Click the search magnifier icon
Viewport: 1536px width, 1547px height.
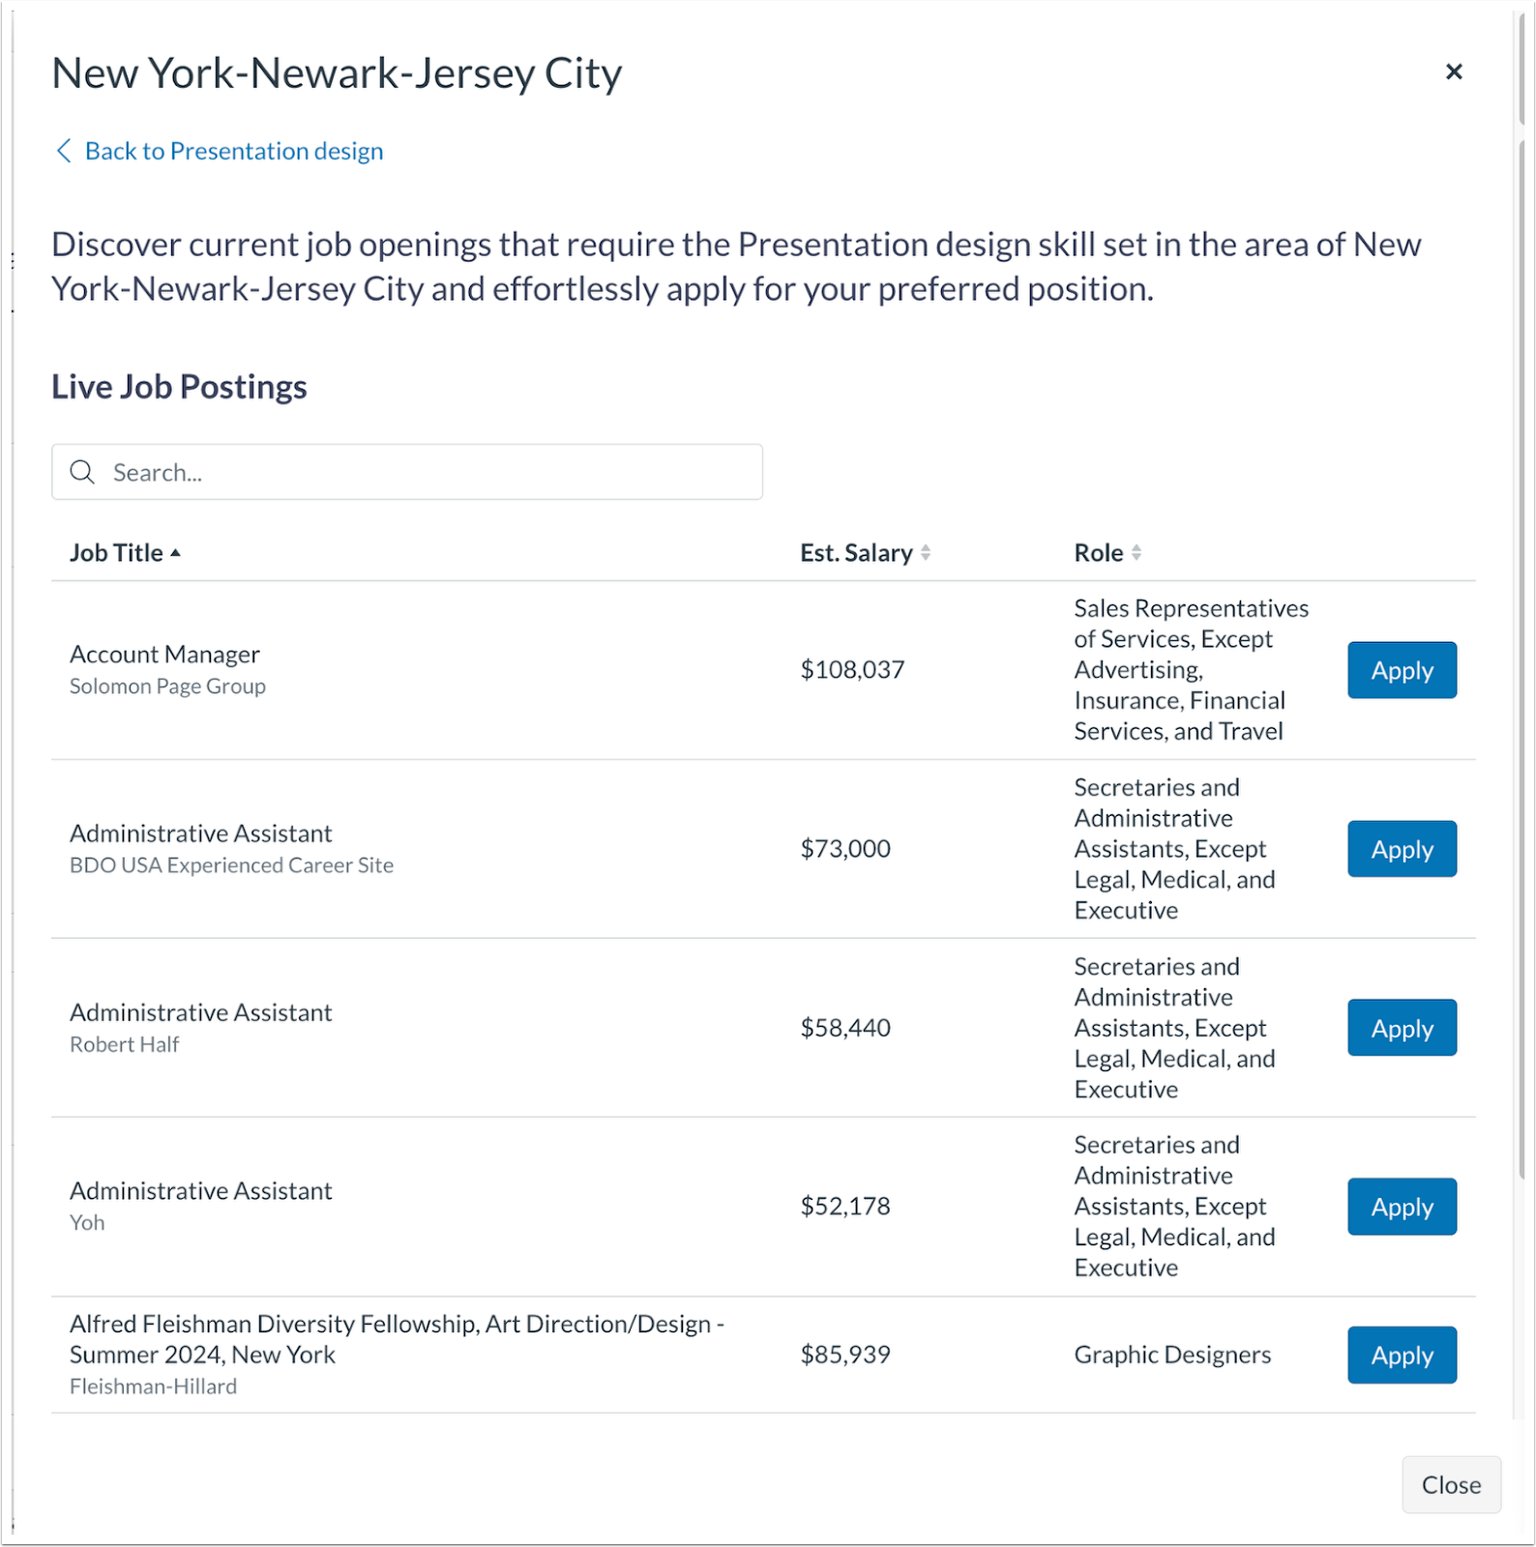click(81, 472)
